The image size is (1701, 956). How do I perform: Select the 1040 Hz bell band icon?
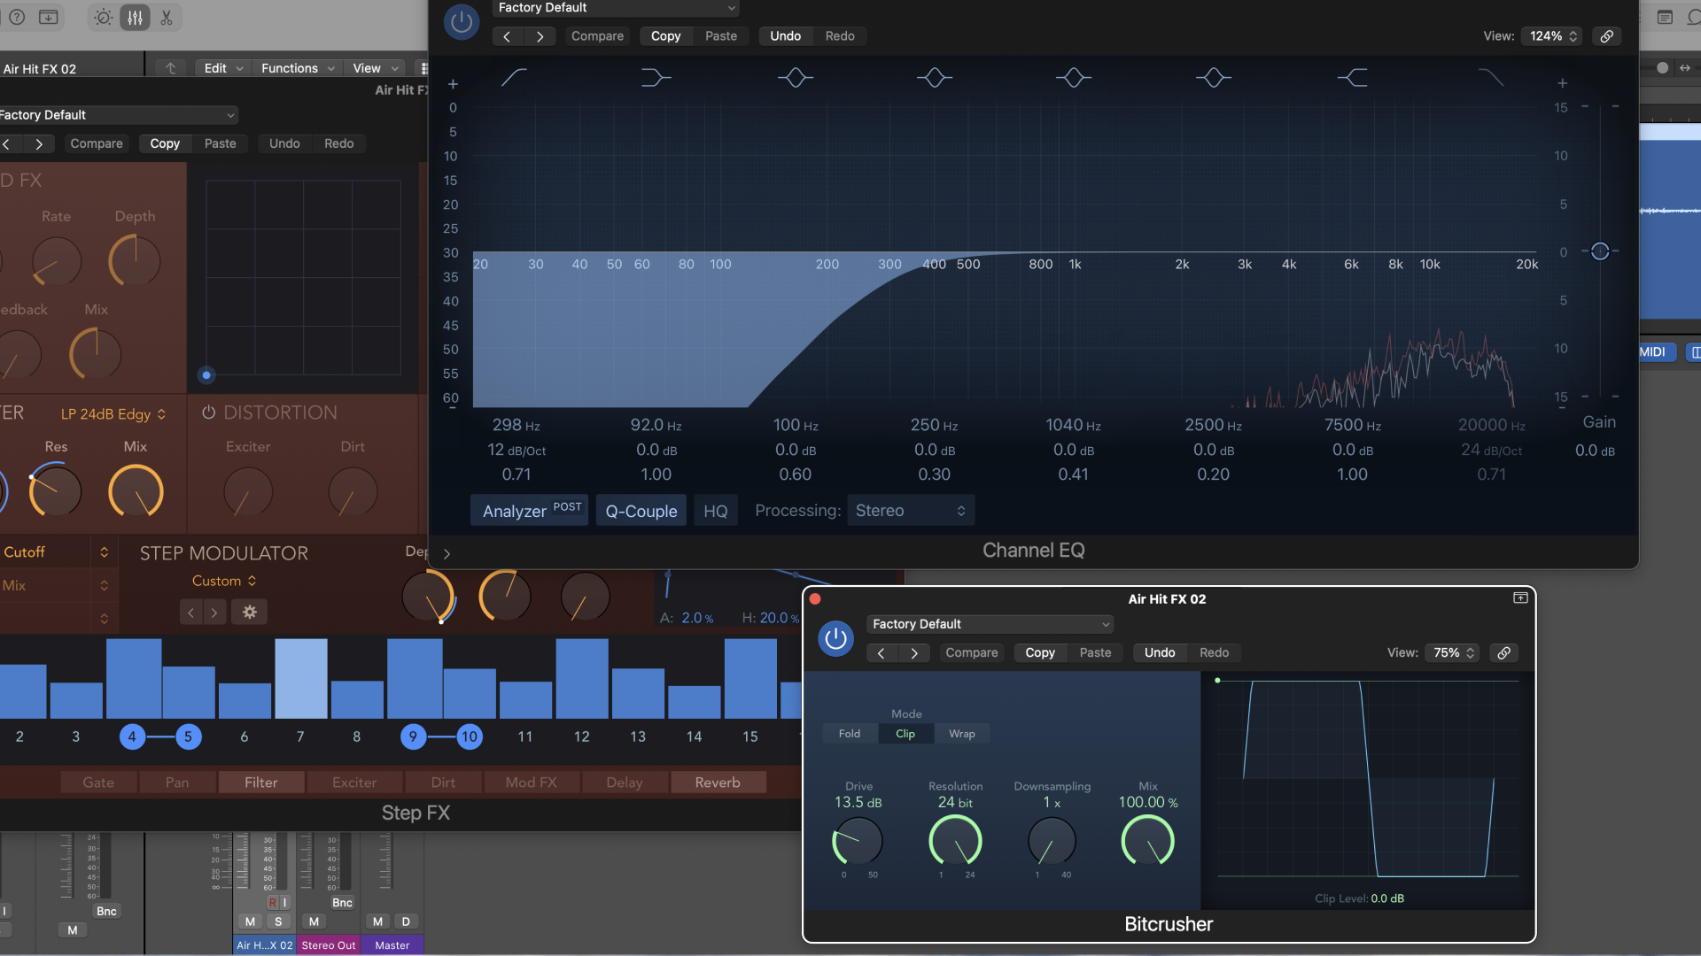(1073, 78)
